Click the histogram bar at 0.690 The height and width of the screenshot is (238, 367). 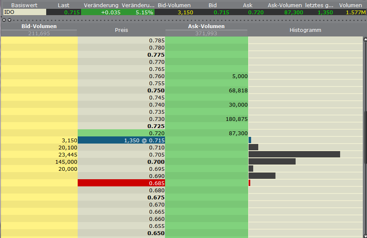(262, 176)
